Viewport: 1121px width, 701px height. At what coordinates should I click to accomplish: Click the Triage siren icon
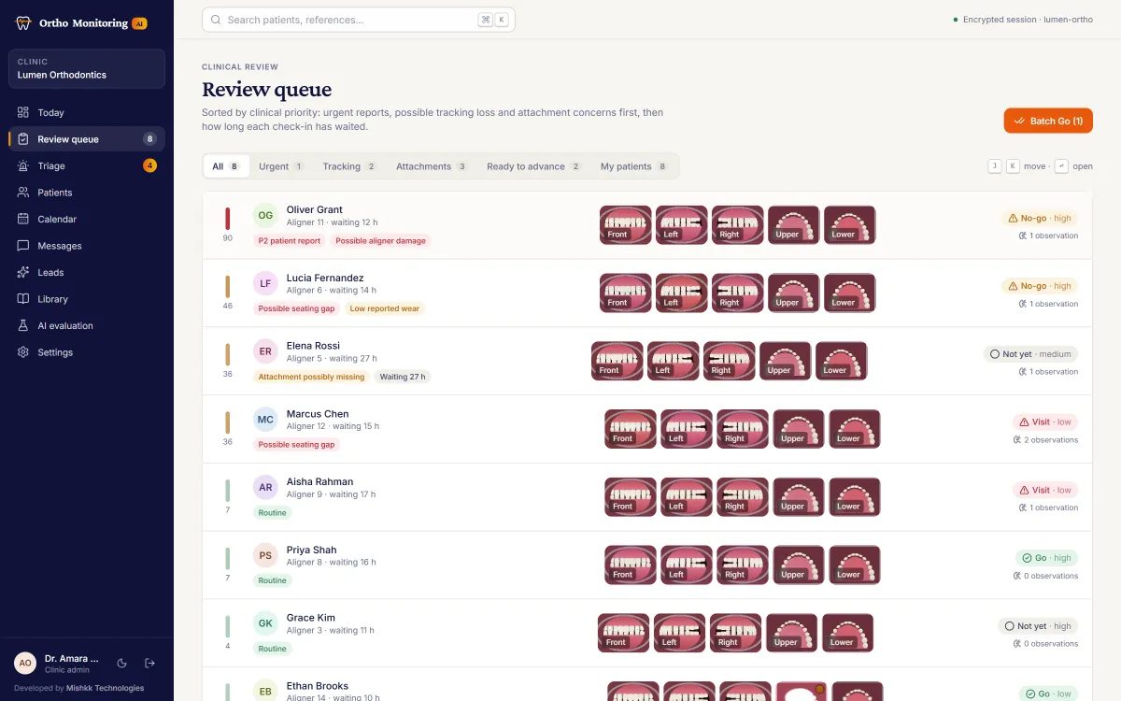coord(23,165)
